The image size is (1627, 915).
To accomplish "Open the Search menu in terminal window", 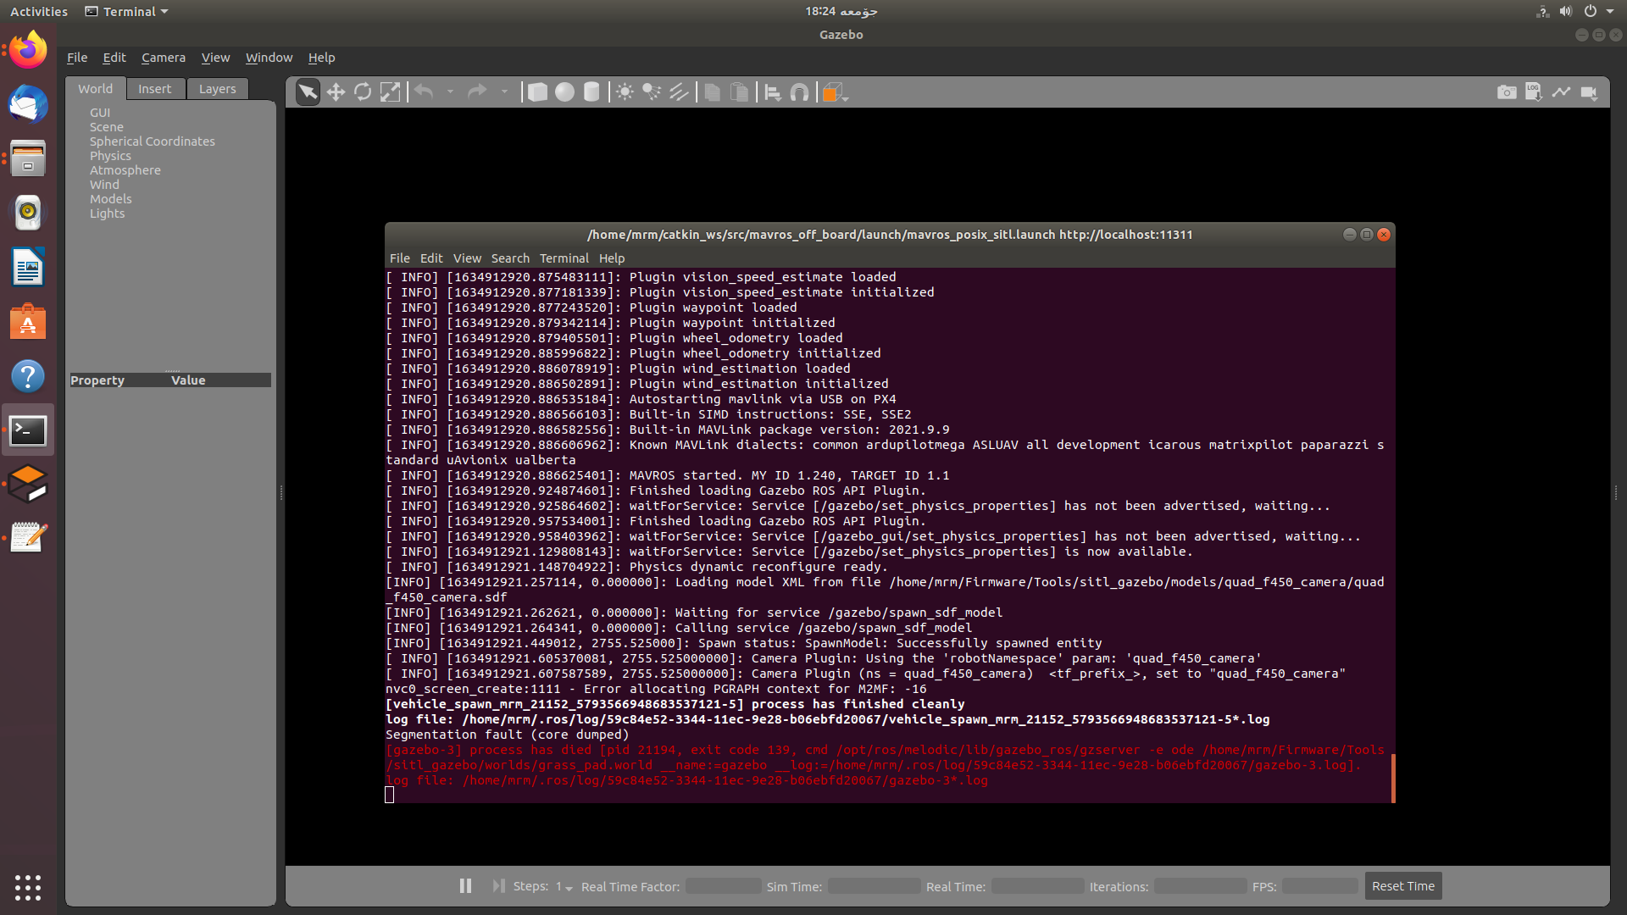I will [510, 258].
